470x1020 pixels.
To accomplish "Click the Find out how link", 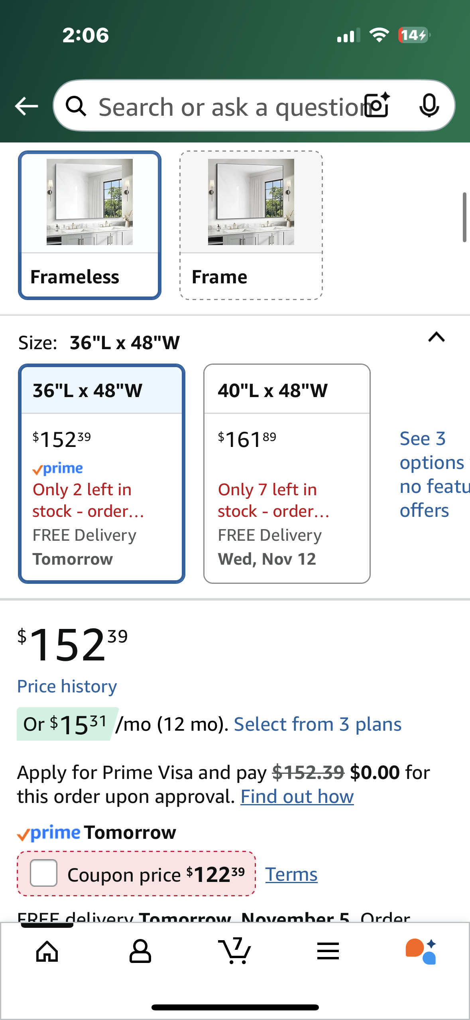I will 297,797.
